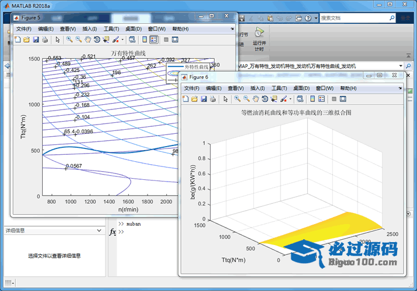Toggle Insert Legend in Figure 5 toolbar
The image size is (417, 291).
coord(153,40)
